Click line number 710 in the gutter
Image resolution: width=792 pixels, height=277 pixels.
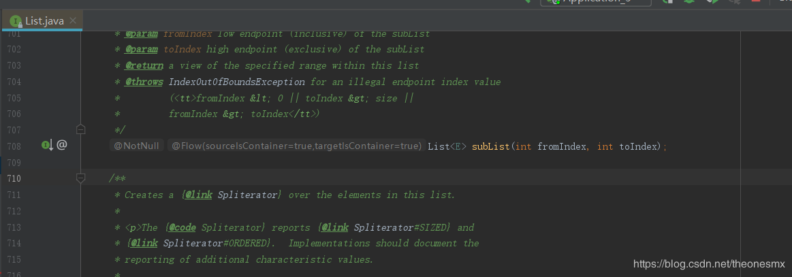click(15, 178)
